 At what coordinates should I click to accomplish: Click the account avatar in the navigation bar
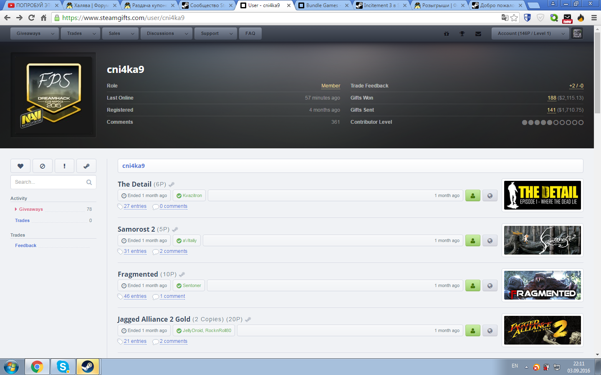577,34
